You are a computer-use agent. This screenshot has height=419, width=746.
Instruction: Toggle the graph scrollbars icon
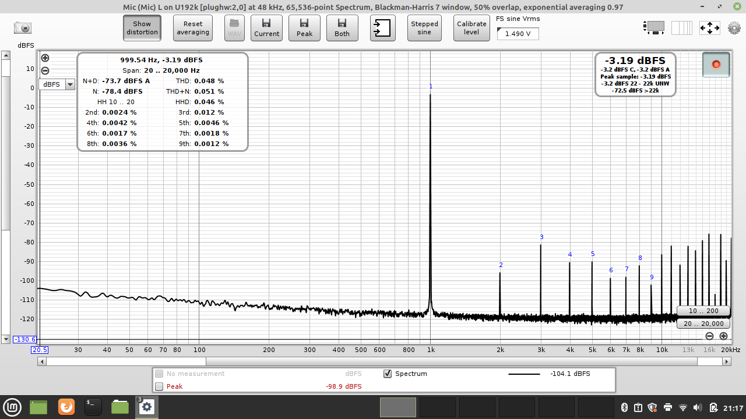click(x=653, y=27)
